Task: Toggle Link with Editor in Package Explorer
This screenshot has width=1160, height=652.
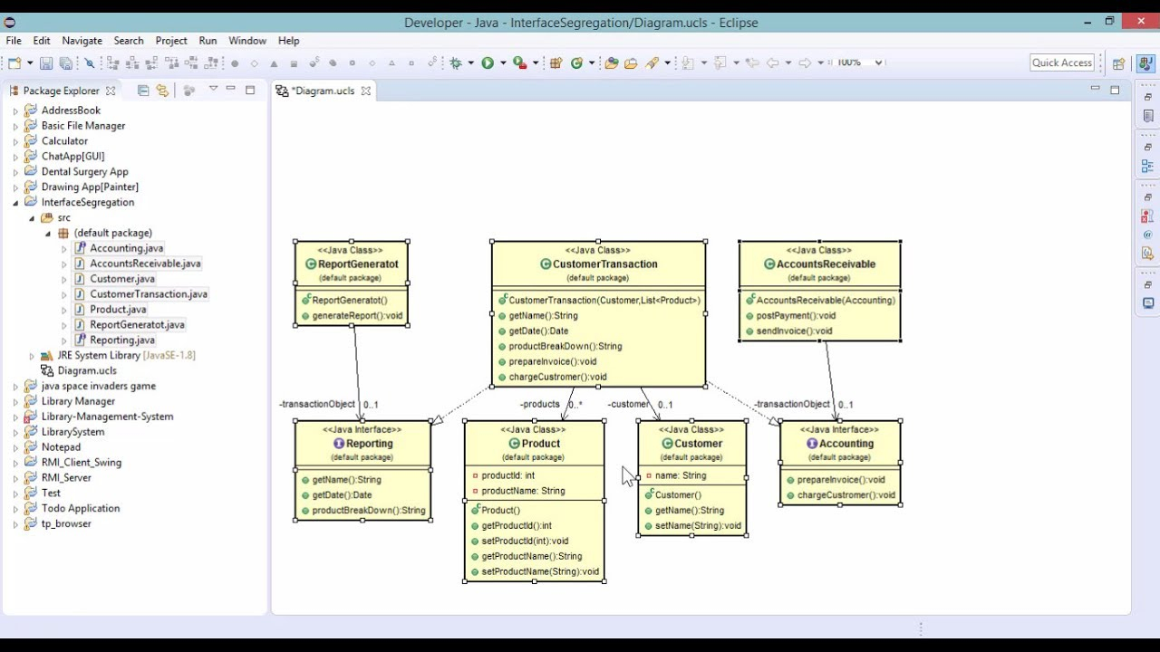Action: [x=162, y=91]
